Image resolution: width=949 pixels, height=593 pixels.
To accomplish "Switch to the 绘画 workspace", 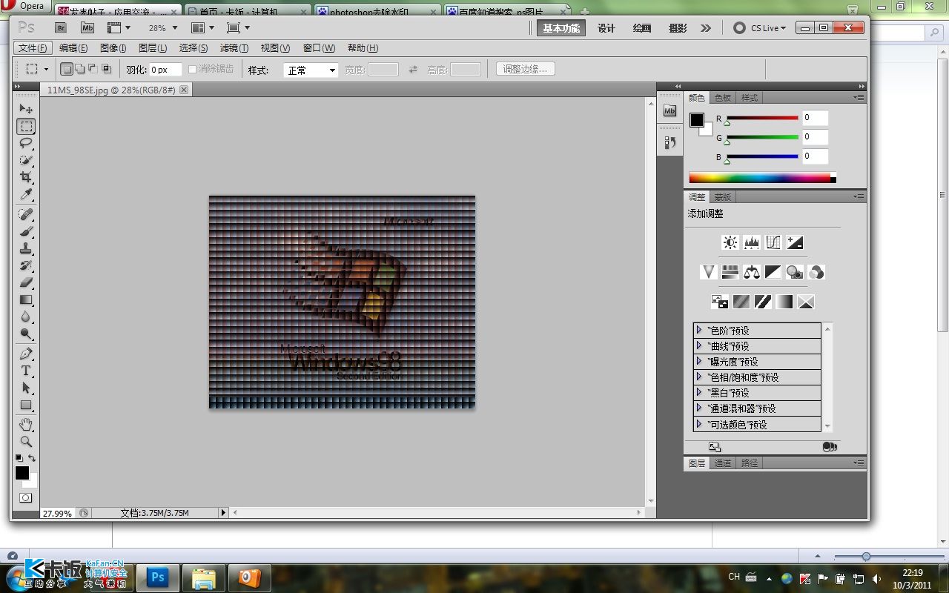I will pyautogui.click(x=642, y=28).
